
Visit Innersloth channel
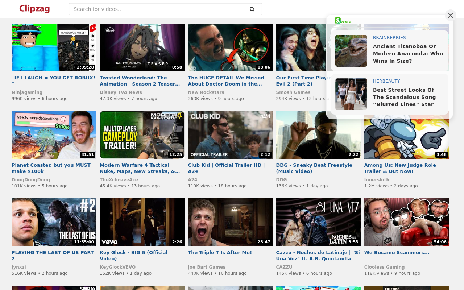point(377,180)
